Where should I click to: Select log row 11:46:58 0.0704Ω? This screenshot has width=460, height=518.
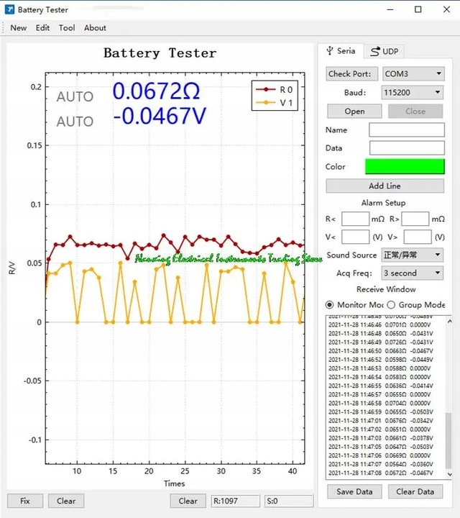(x=379, y=403)
